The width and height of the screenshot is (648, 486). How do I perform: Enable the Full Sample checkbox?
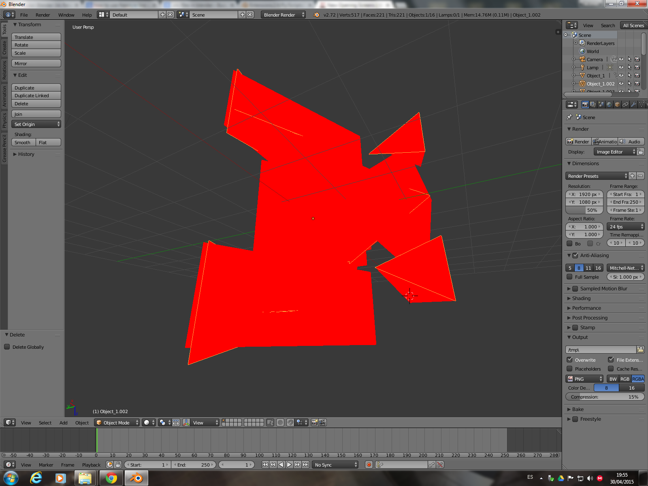point(569,277)
